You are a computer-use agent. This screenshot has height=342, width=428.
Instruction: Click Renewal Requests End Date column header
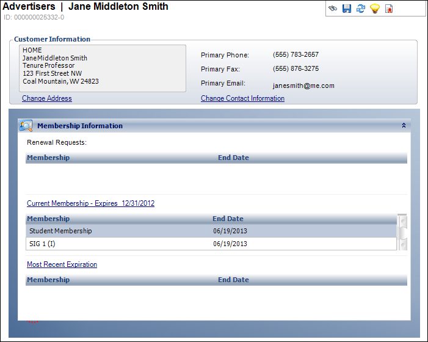tap(233, 158)
